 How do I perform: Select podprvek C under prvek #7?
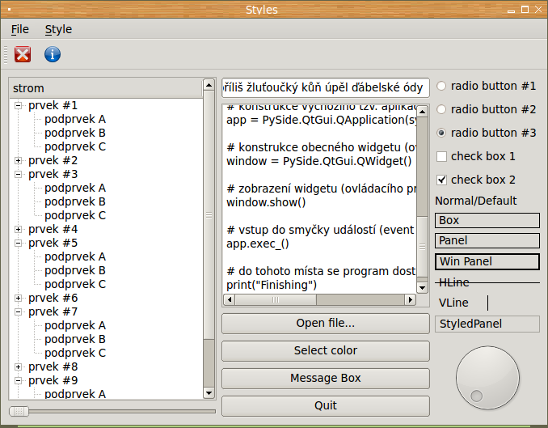75,353
